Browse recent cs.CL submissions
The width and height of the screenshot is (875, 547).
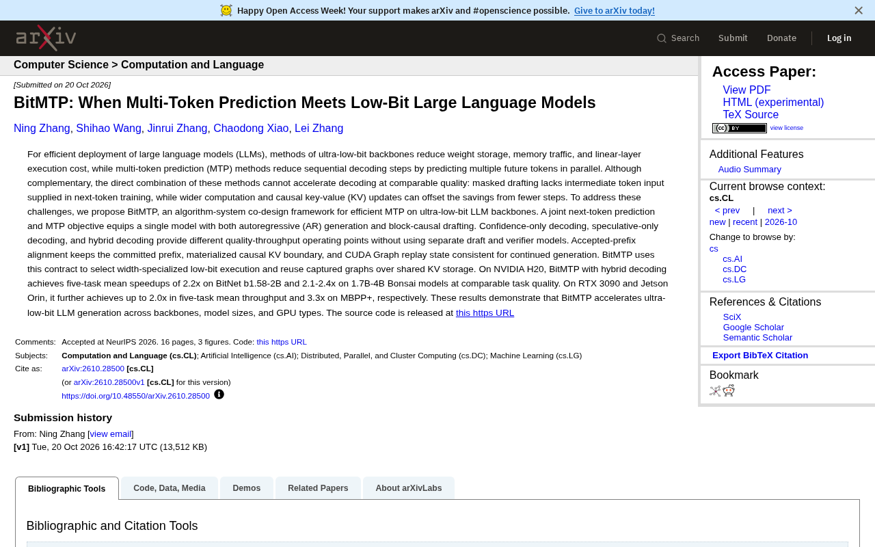[744, 222]
